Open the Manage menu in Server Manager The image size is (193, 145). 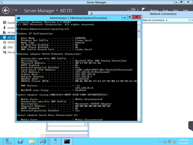pyautogui.click(x=154, y=11)
